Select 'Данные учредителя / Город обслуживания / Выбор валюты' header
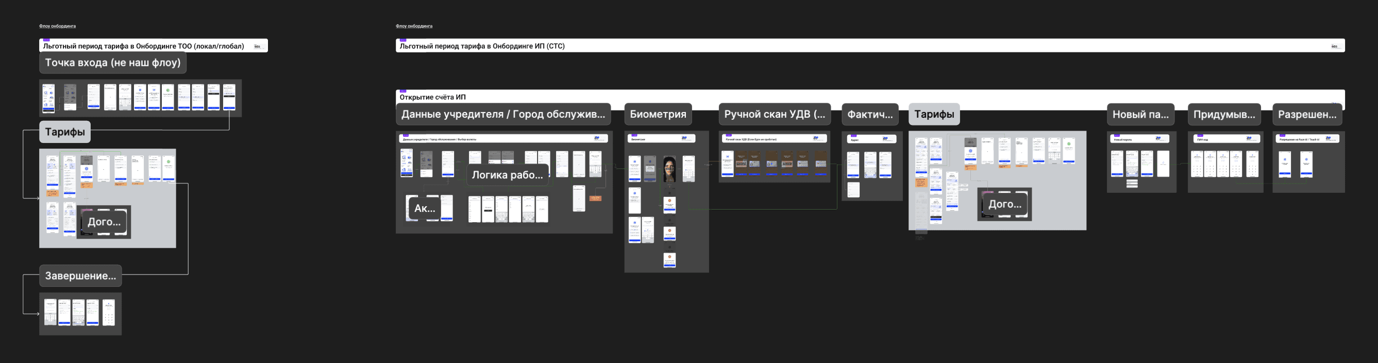 (439, 139)
